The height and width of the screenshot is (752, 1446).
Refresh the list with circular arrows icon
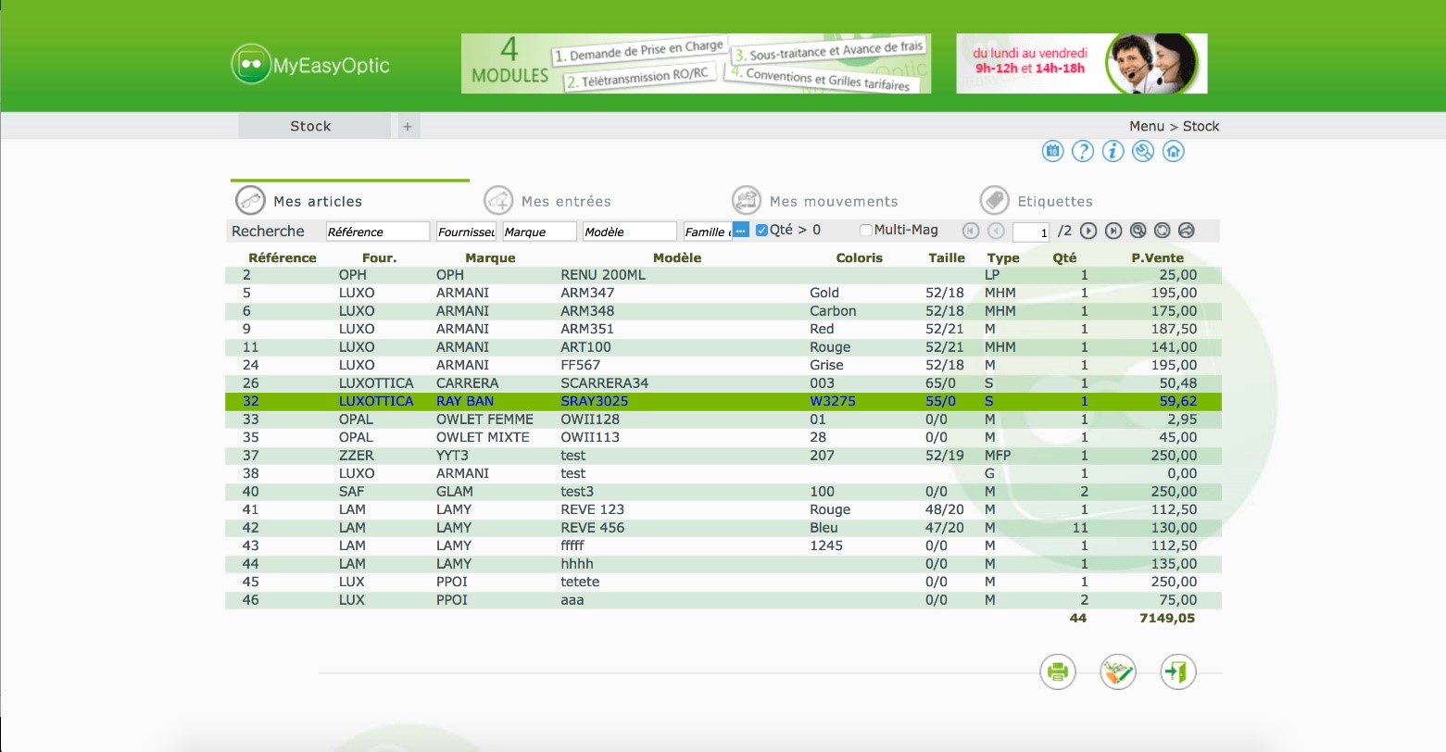tap(1162, 231)
